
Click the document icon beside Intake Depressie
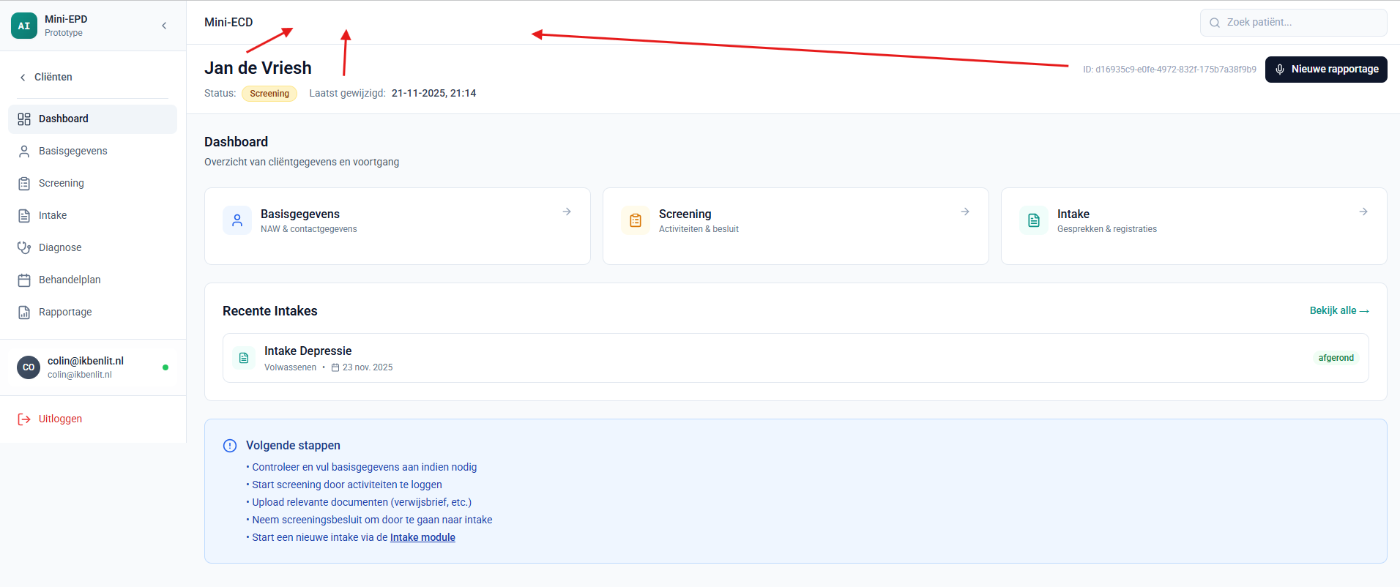244,358
